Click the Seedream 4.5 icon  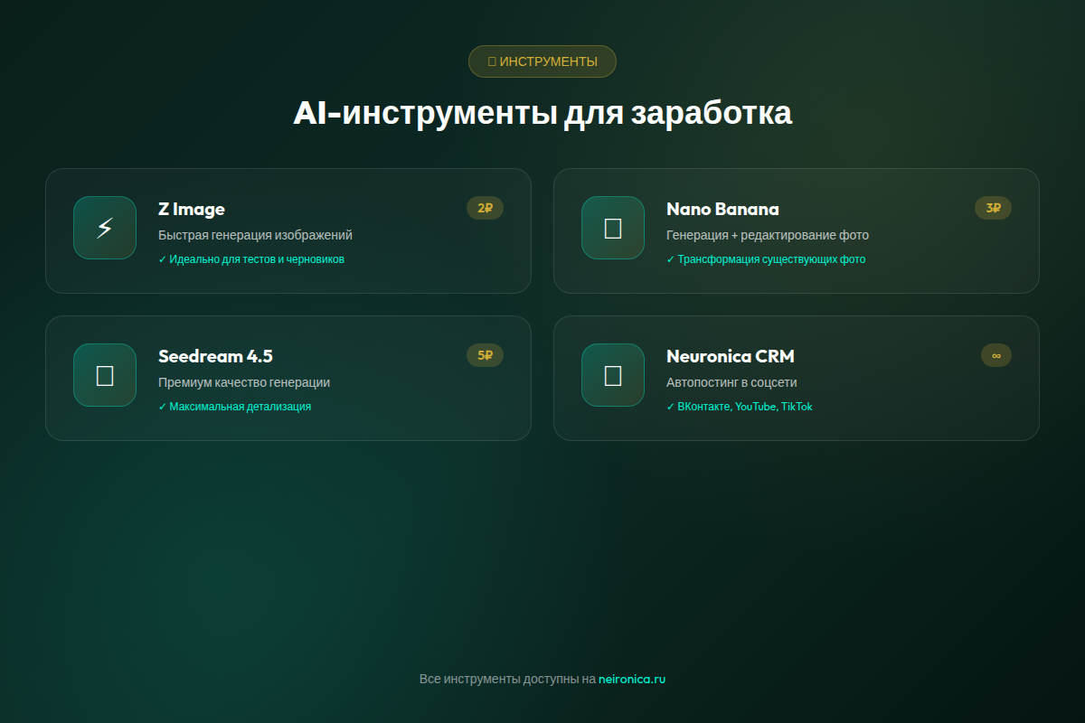click(105, 374)
